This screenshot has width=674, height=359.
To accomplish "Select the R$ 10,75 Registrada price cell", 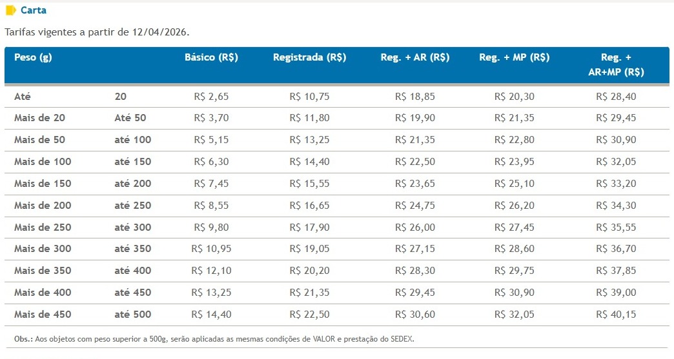I will pyautogui.click(x=310, y=97).
